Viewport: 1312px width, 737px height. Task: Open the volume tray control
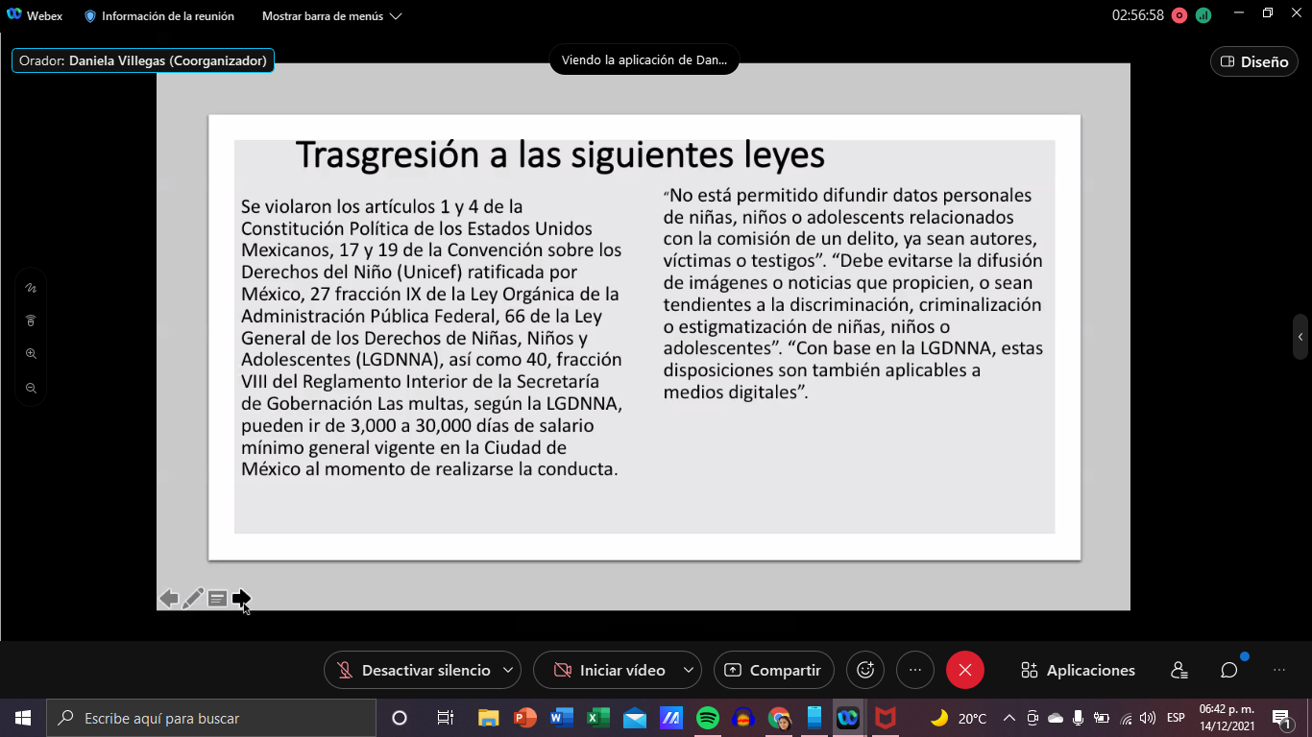1148,718
